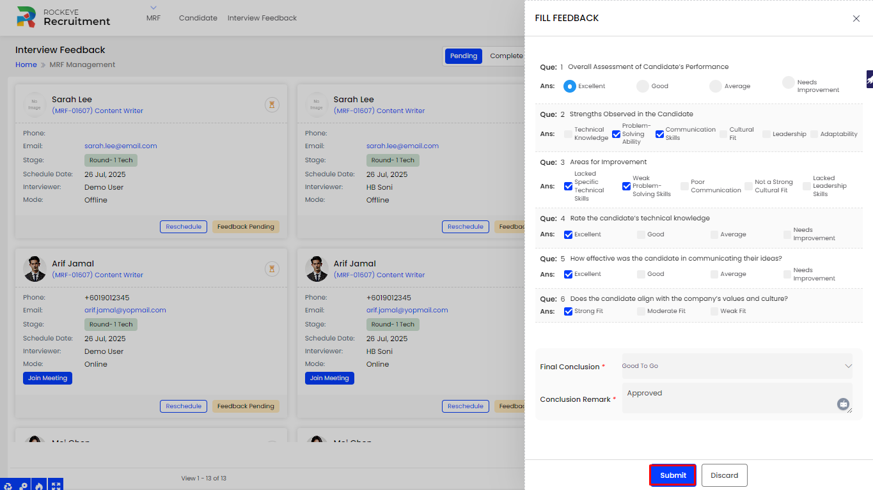Uncheck the Problem-Solving Ability checkbox
The height and width of the screenshot is (490, 873).
click(617, 134)
